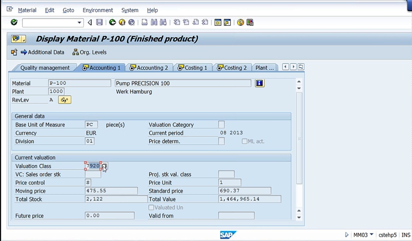
Task: Click the yellow Exit icon
Action: pos(122,22)
